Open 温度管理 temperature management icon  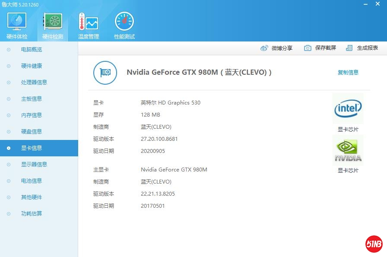pyautogui.click(x=89, y=22)
